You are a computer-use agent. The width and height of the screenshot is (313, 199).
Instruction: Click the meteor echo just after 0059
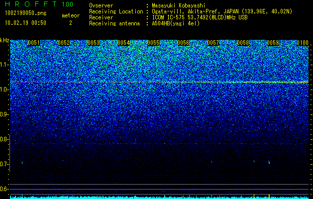[x=269, y=162]
